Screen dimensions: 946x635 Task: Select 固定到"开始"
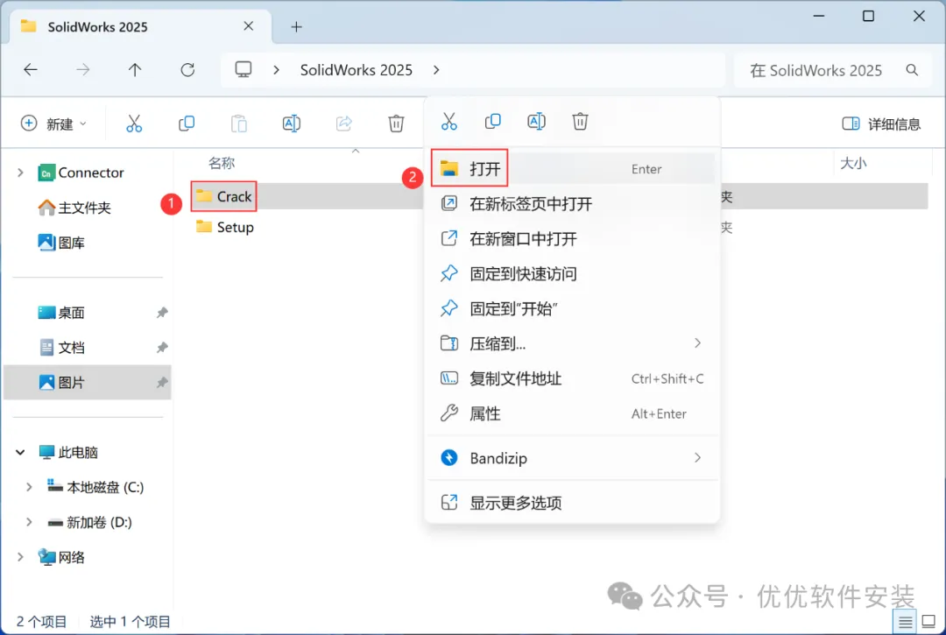click(573, 309)
